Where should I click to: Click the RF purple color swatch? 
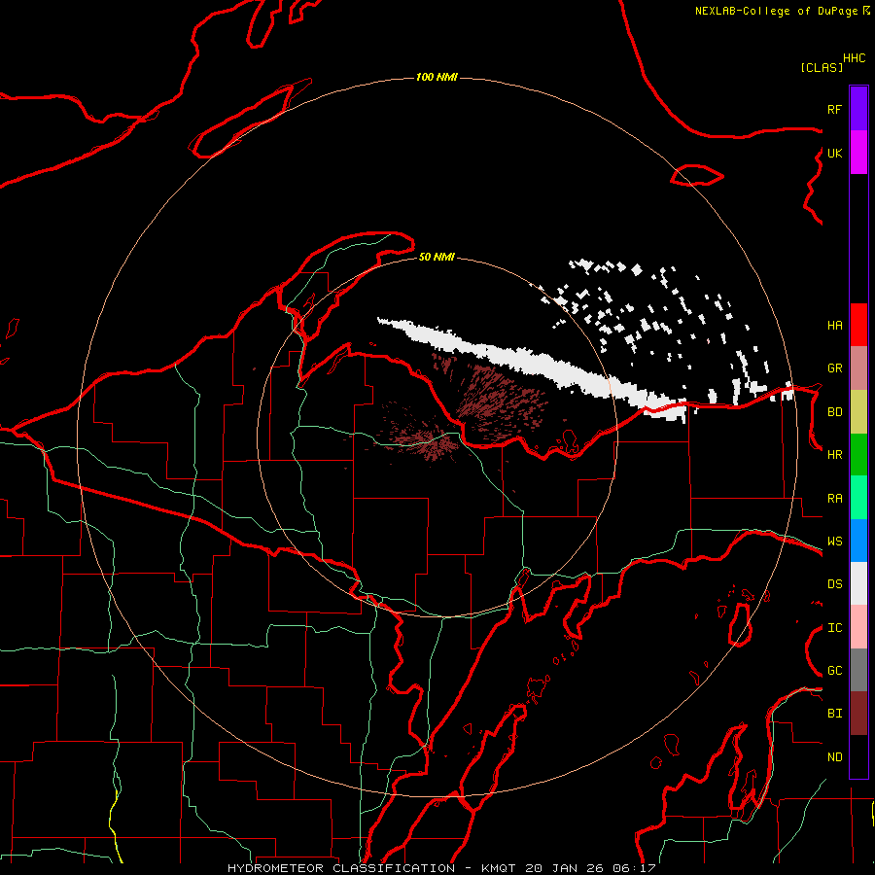coord(858,109)
